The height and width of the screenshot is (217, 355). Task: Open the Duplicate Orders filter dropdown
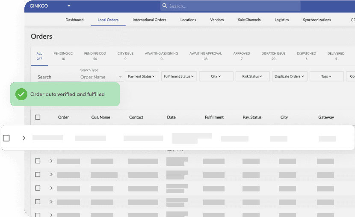(290, 76)
